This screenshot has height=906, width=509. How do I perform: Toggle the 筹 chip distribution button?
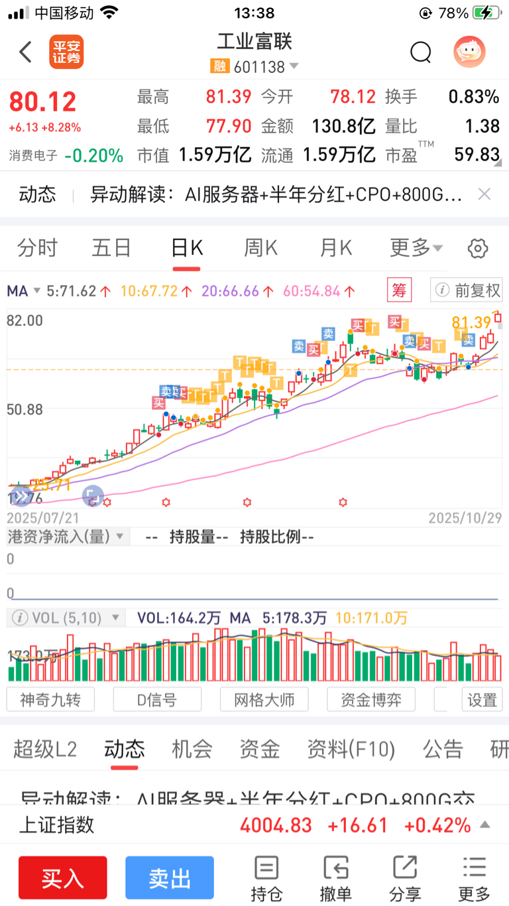399,290
